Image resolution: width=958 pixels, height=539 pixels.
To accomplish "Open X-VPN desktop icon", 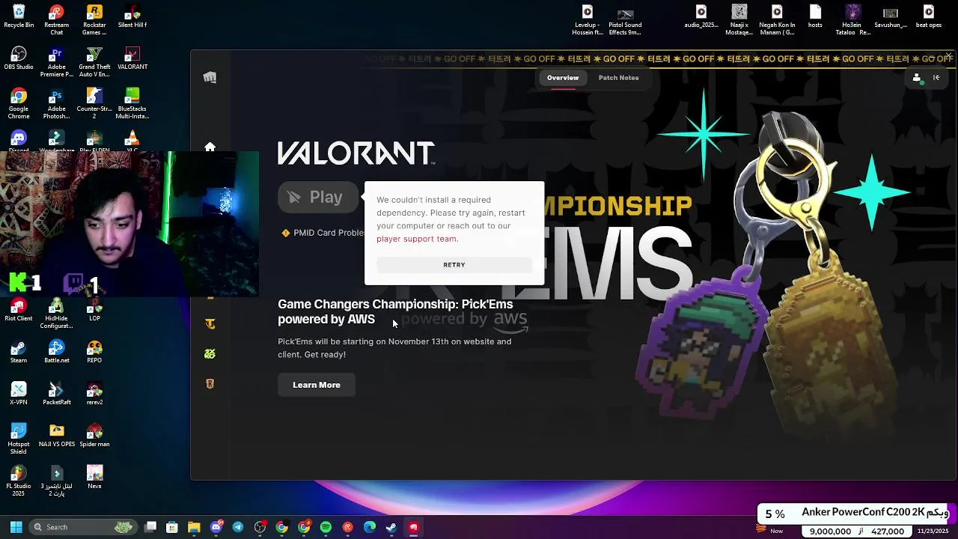I will [x=19, y=394].
